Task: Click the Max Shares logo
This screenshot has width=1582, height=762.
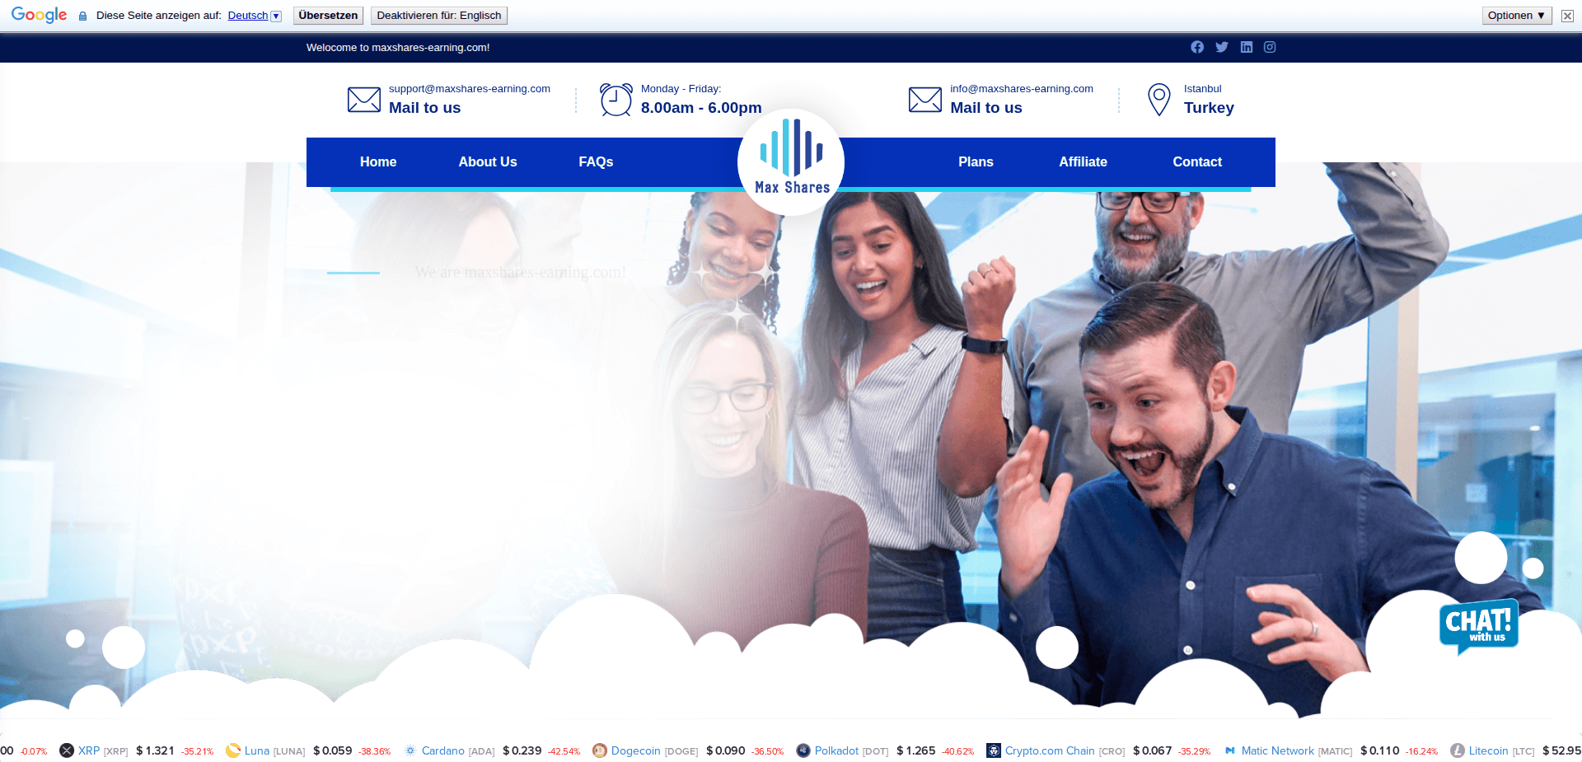Action: (790, 161)
